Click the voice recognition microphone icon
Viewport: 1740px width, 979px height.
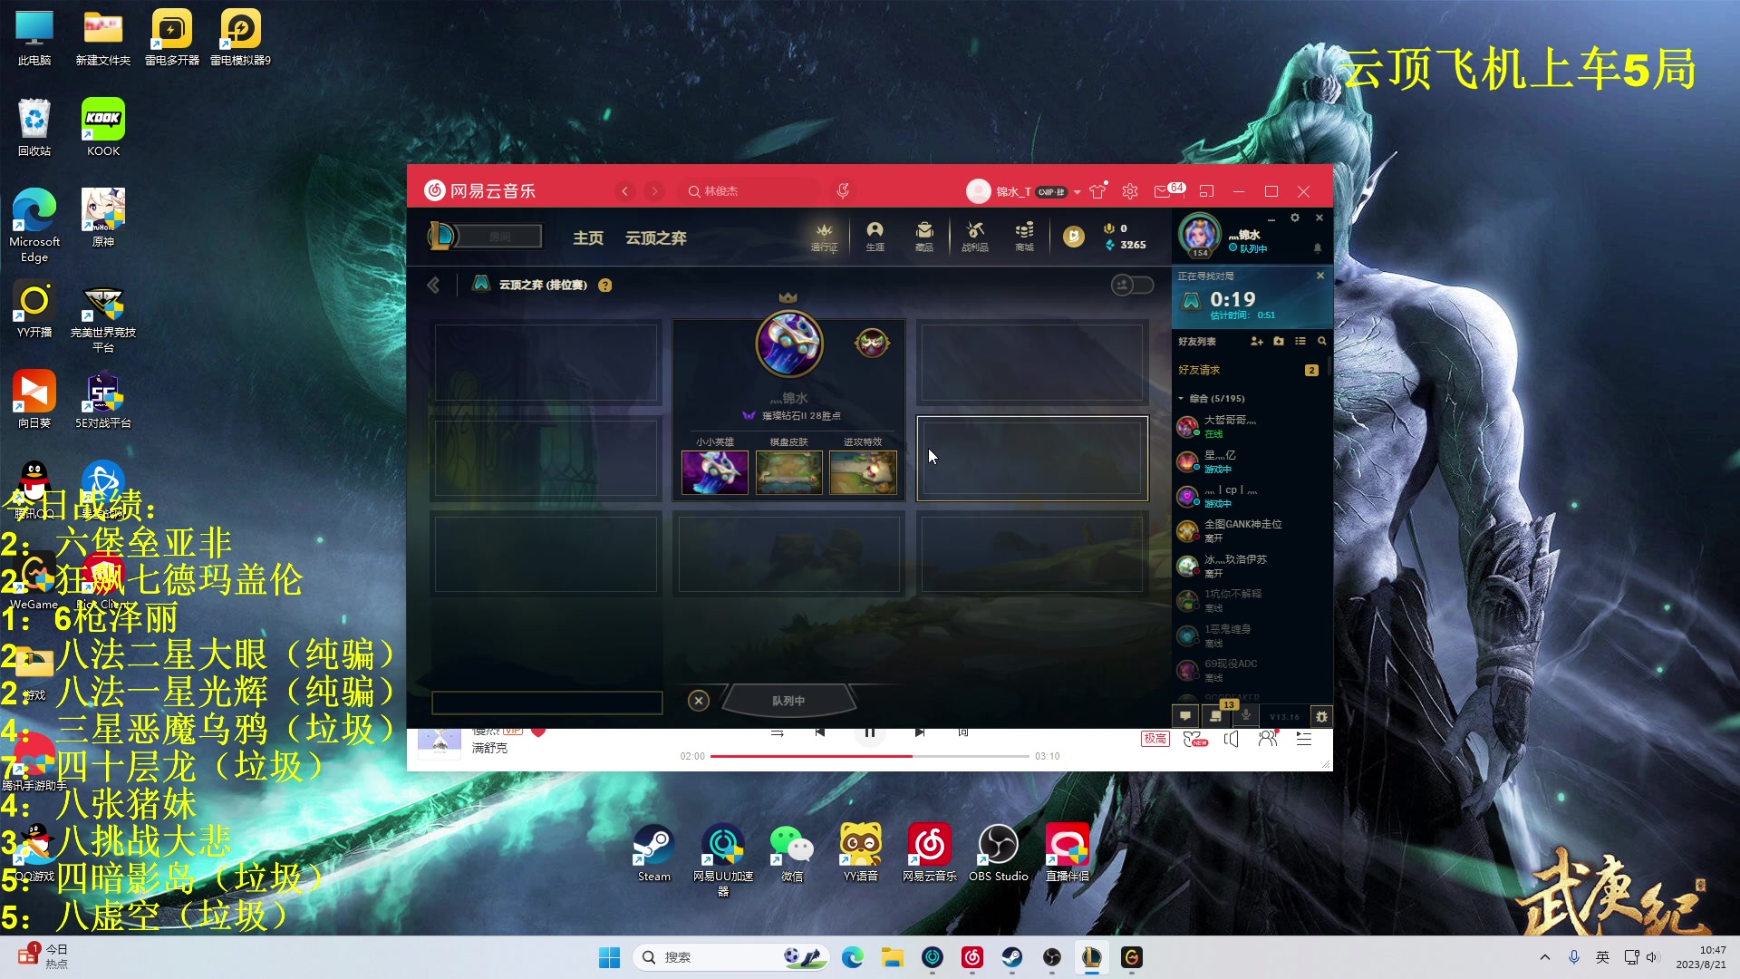click(x=843, y=191)
